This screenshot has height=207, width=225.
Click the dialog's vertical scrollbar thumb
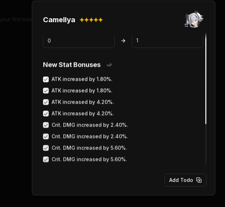(206, 78)
